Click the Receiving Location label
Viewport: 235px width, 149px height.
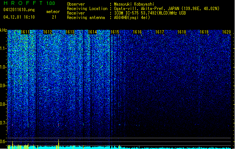(87, 9)
